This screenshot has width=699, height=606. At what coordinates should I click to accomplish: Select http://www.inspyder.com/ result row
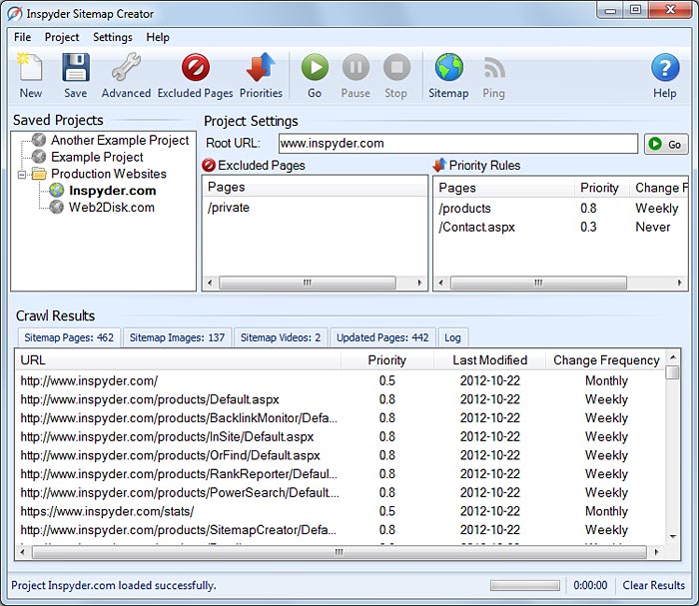pyautogui.click(x=341, y=380)
